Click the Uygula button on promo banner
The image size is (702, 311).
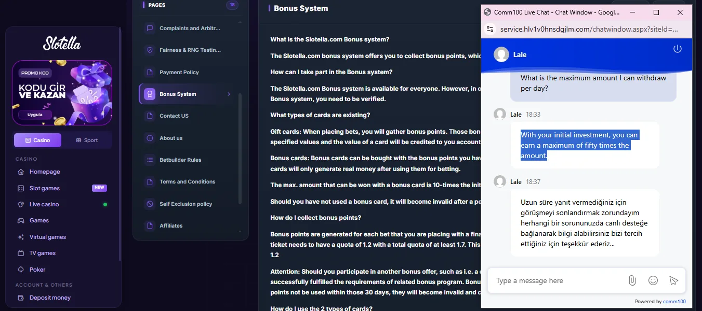35,115
